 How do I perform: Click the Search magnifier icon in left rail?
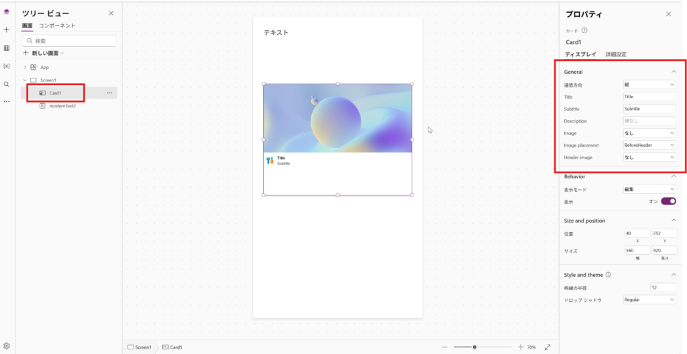(x=6, y=84)
